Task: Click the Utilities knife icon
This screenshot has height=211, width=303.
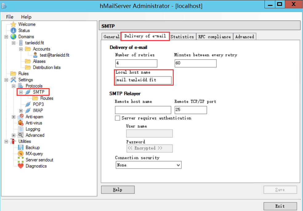Action: (13, 141)
